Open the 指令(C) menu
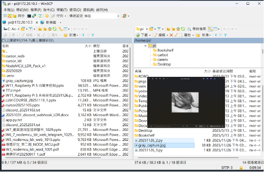Image resolution: width=264 pixels, height=172 pixels. (49, 10)
